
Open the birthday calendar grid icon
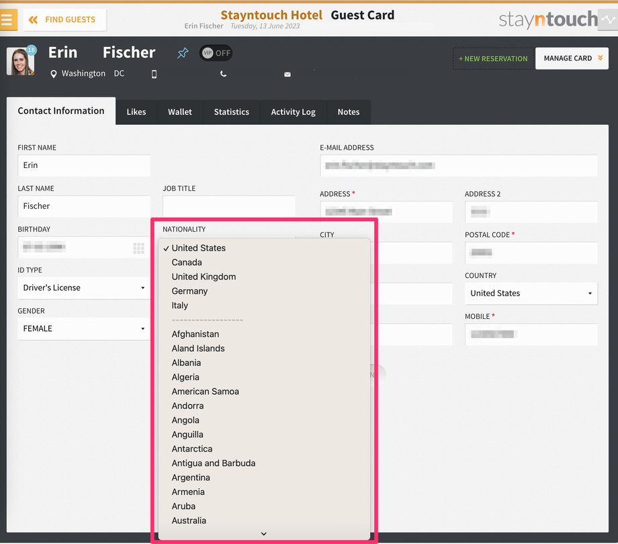(x=139, y=248)
